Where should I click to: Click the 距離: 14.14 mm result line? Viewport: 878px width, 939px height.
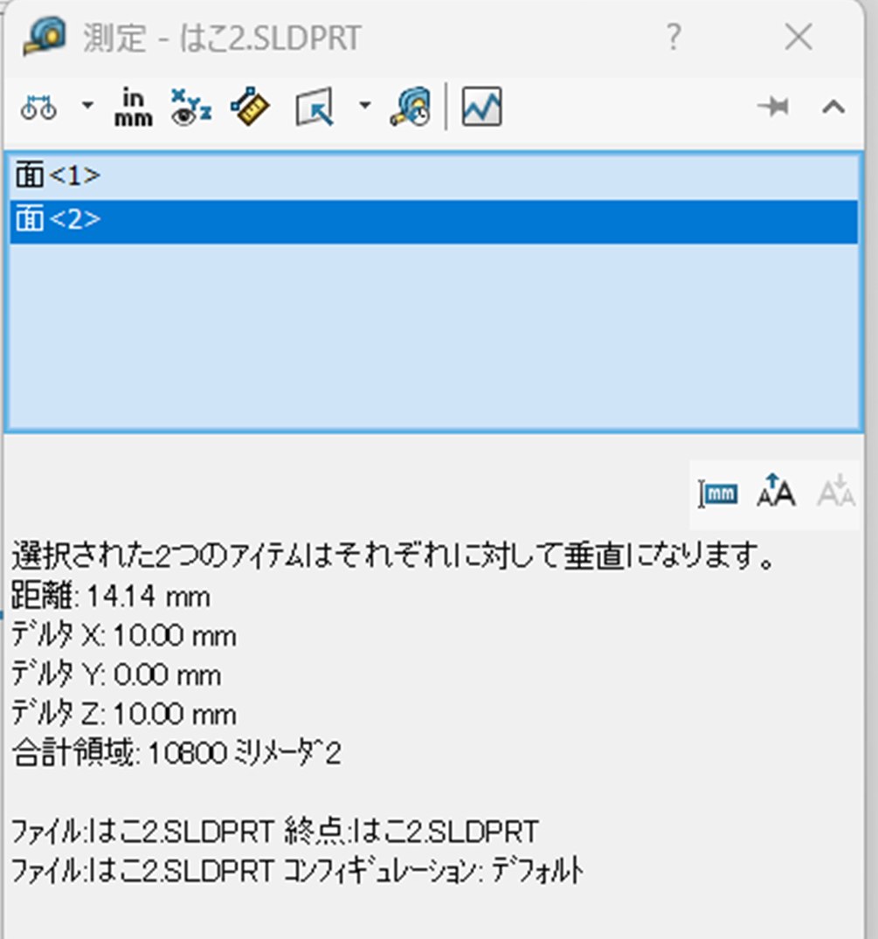tap(112, 597)
